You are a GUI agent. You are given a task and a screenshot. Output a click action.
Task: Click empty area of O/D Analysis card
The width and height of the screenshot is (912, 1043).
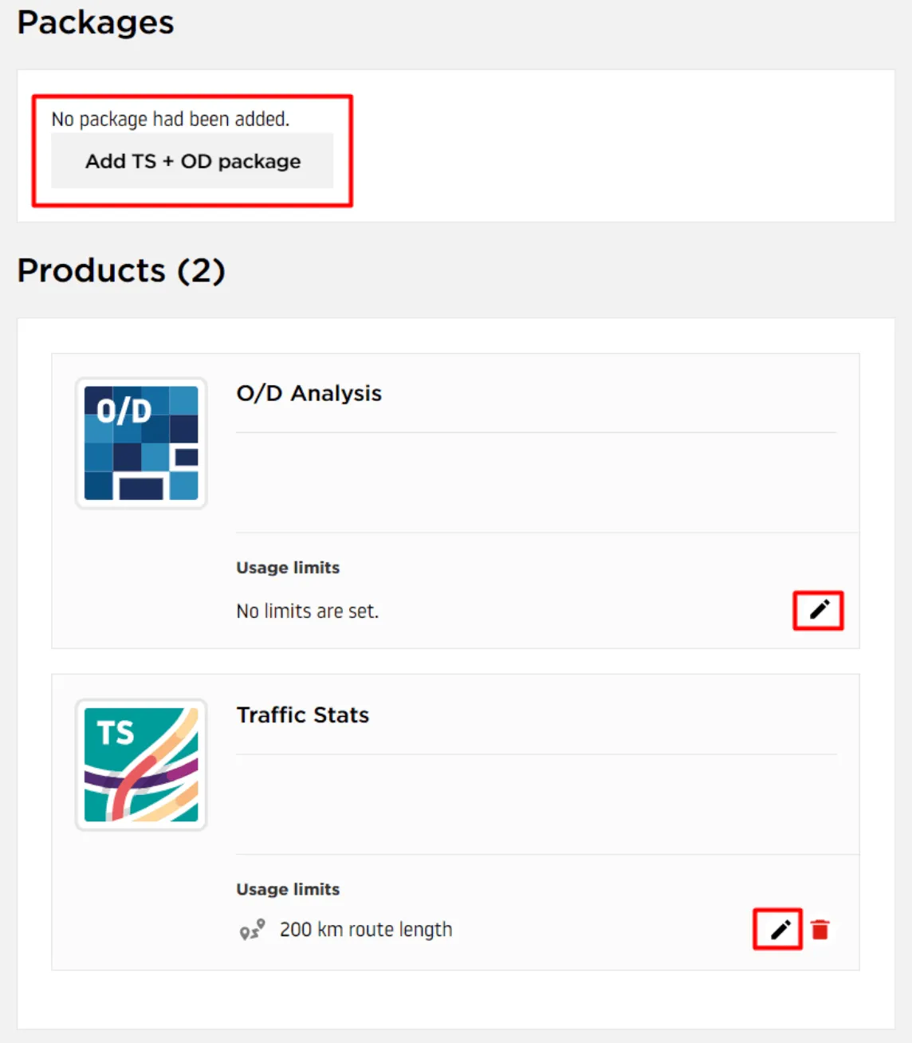point(536,482)
